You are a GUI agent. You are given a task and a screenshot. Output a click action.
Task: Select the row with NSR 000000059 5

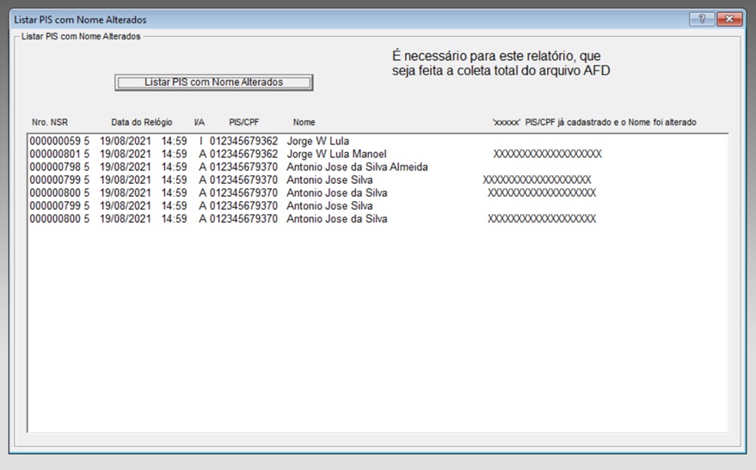coord(378,141)
